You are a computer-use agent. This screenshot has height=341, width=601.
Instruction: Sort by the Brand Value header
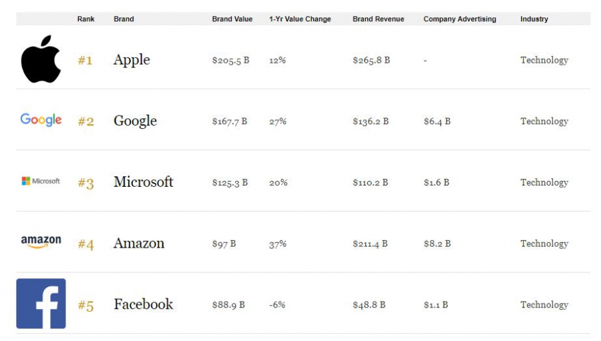[x=232, y=19]
